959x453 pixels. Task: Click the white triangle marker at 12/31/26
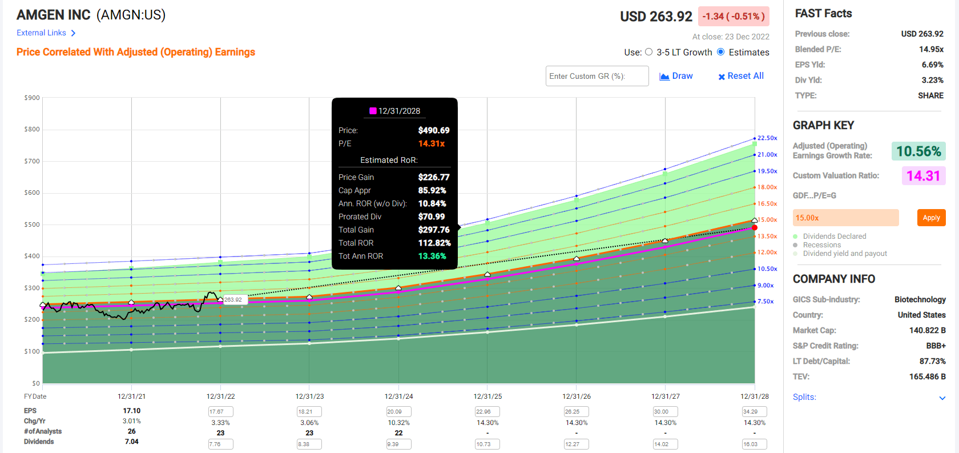pos(577,259)
